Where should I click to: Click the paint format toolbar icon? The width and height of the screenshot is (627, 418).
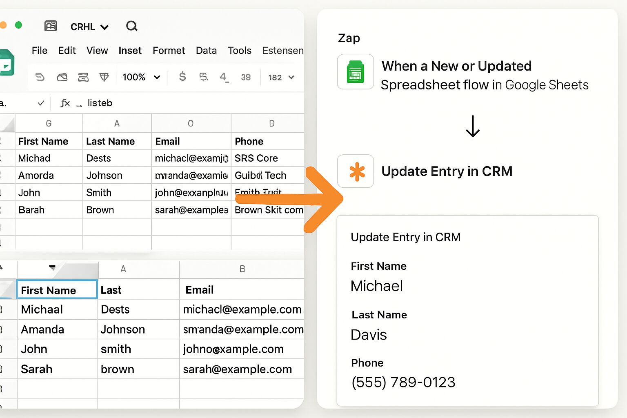tap(104, 77)
